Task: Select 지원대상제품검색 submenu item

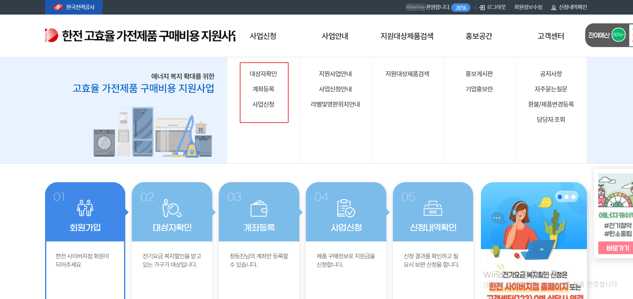Action: click(407, 74)
